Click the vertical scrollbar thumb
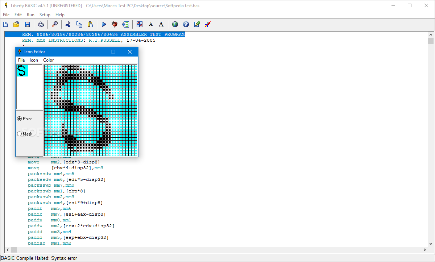 (x=430, y=41)
